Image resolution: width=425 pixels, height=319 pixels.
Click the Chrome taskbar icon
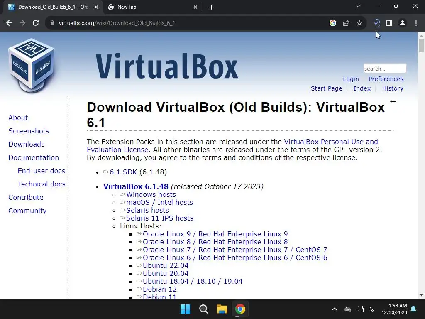pos(240,309)
